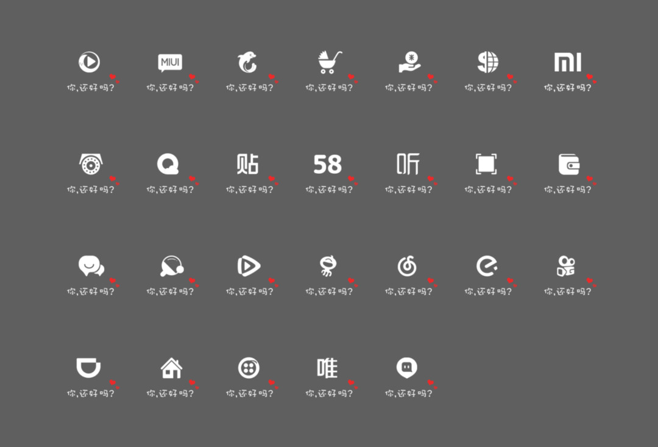
Task: Select the 贴 Tieba icon
Action: click(x=247, y=164)
